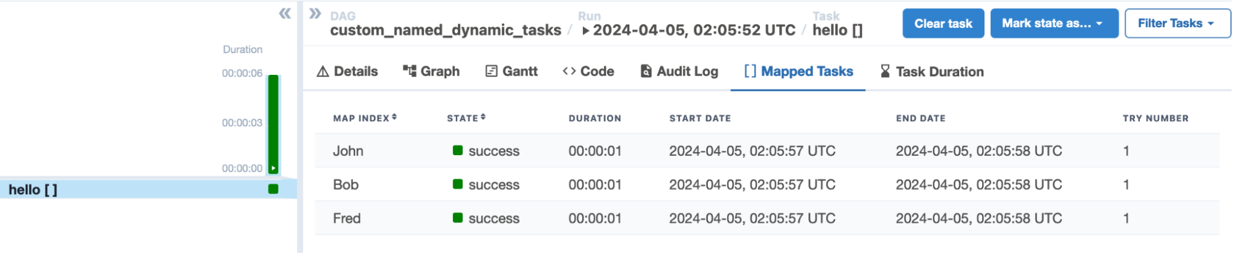Open the John mapped task row
The image size is (1237, 253).
[x=348, y=151]
